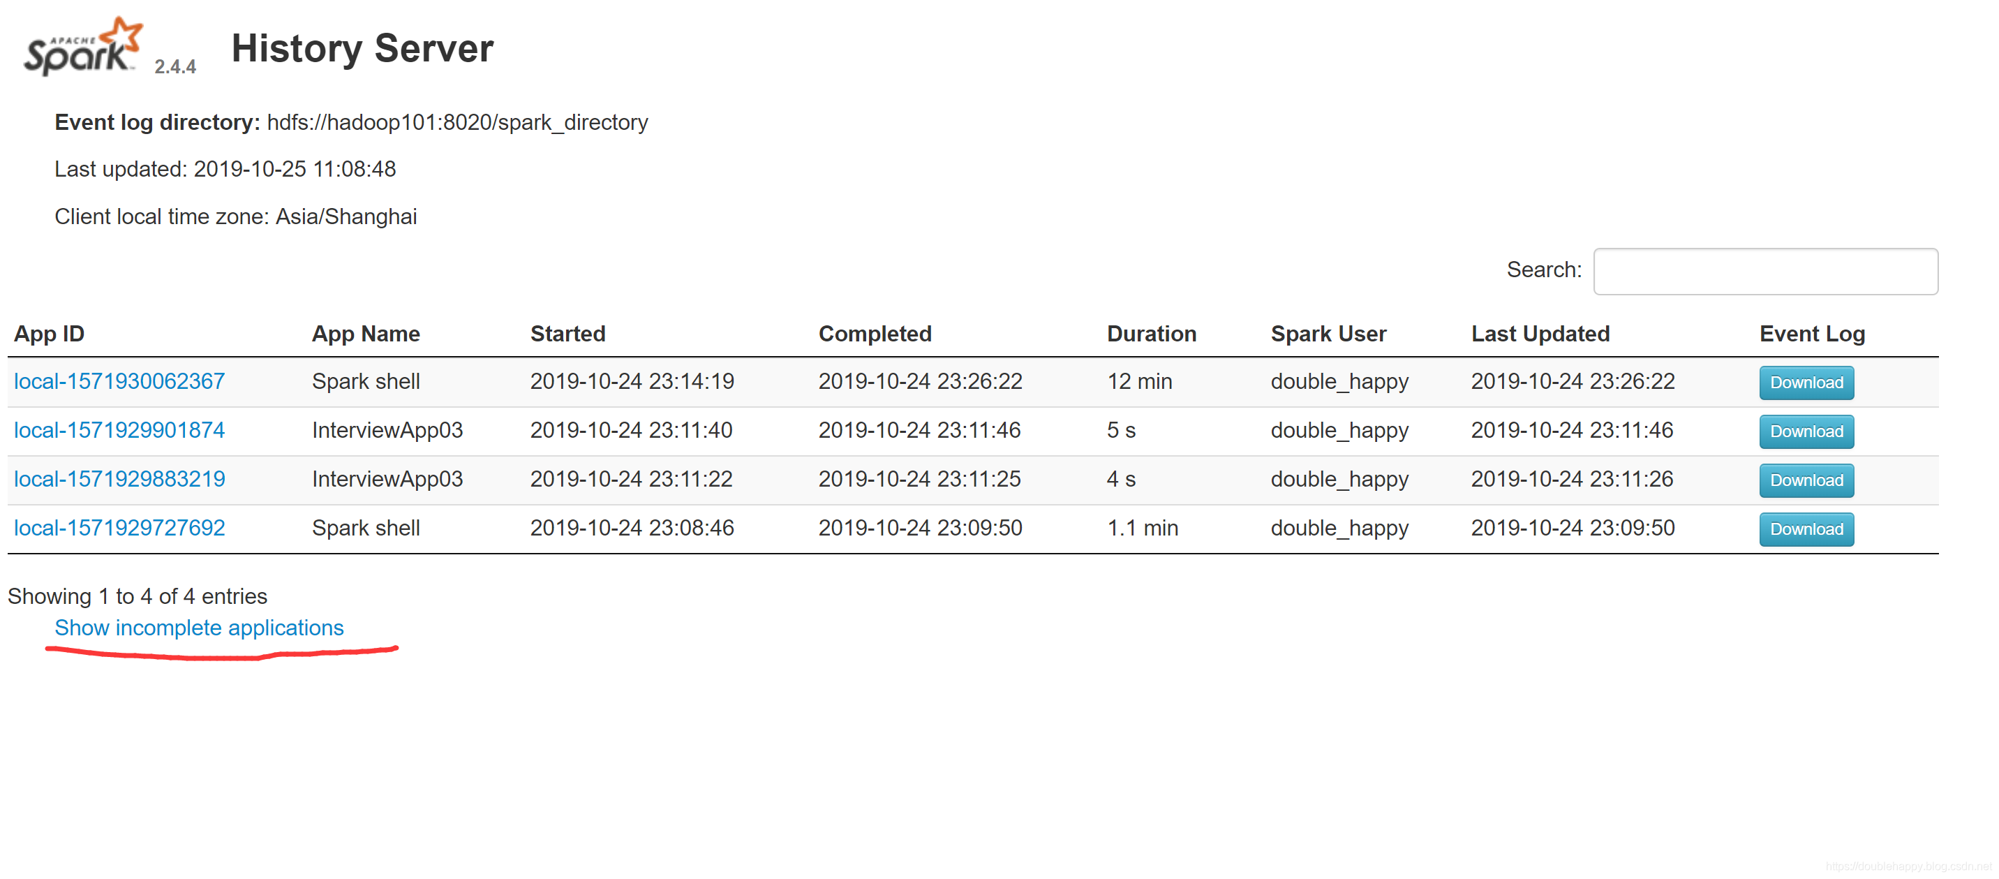Sort by Last Updated column header

pos(1540,334)
